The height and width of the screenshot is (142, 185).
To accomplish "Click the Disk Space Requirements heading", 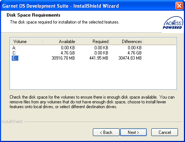I will [x=33, y=15].
